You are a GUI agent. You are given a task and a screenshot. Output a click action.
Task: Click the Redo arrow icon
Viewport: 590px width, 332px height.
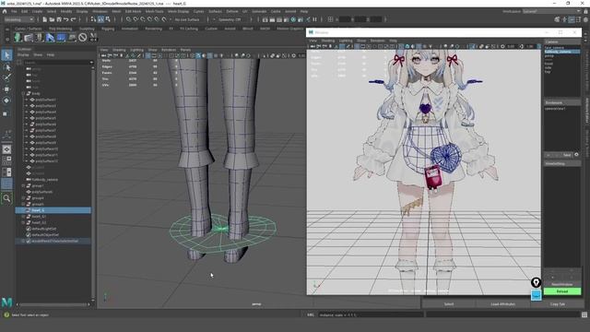click(74, 19)
